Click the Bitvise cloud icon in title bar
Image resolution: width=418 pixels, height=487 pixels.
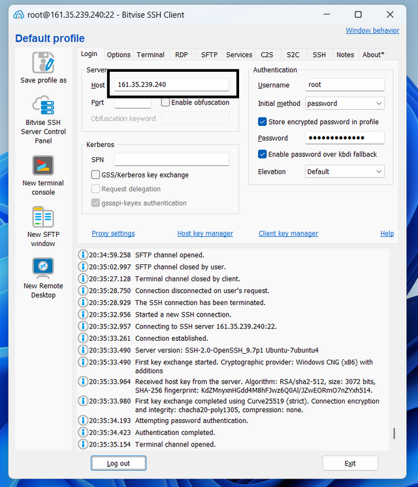point(19,14)
